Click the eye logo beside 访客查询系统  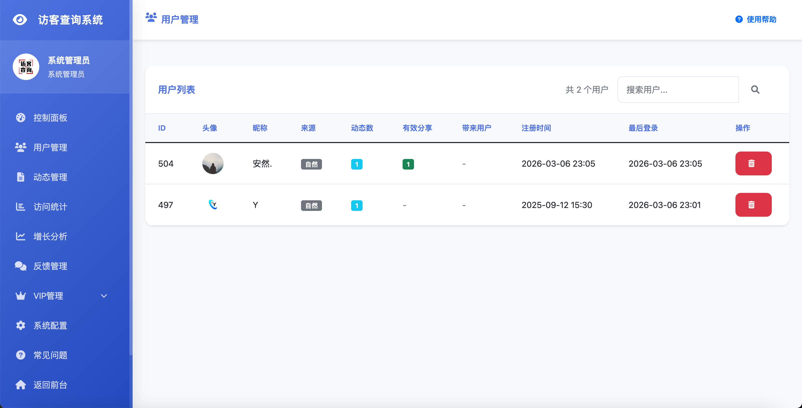point(20,19)
